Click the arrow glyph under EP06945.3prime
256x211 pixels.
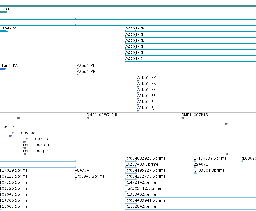pos(76,179)
